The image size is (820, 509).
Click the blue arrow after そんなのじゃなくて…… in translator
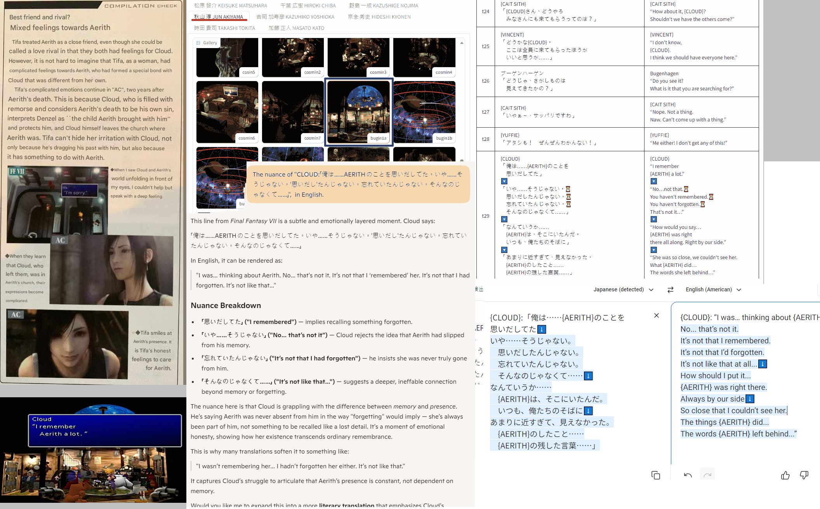(588, 376)
